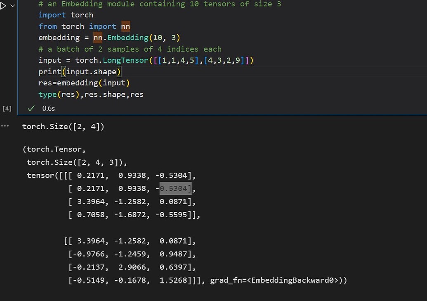The height and width of the screenshot is (301, 427).
Task: Select the word torch in import statement
Action: [x=82, y=14]
